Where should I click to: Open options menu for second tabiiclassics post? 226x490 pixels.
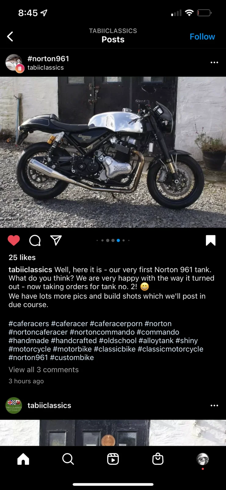tap(214, 405)
